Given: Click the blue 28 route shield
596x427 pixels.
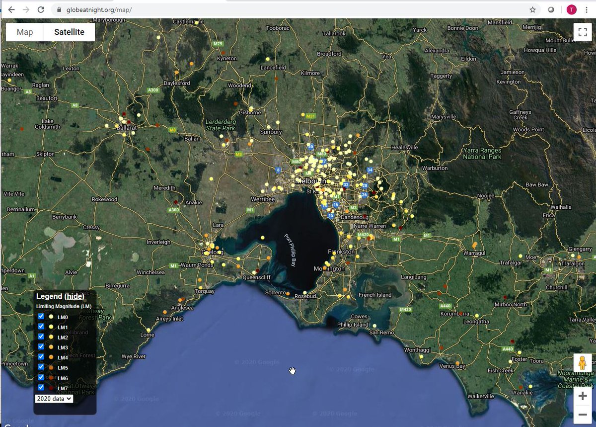Looking at the screenshot, I should (x=365, y=185).
